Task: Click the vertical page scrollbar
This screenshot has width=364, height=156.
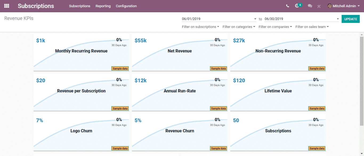Action: (362, 80)
